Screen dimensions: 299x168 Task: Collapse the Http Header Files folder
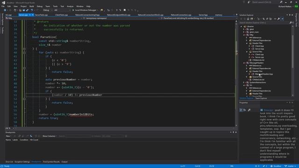(x=247, y=43)
